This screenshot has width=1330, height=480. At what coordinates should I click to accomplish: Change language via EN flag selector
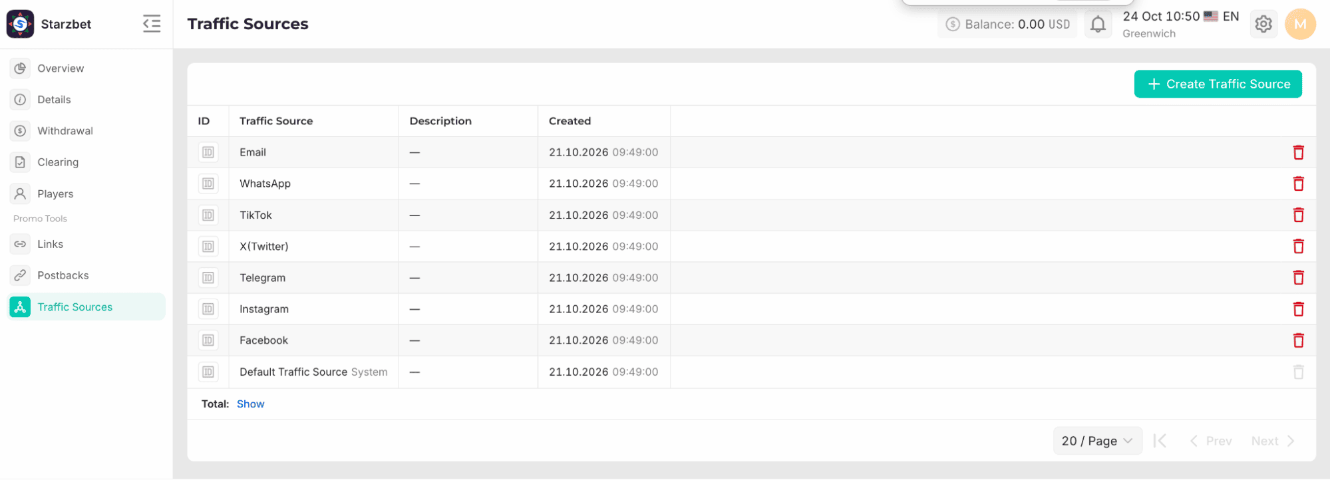point(1222,17)
